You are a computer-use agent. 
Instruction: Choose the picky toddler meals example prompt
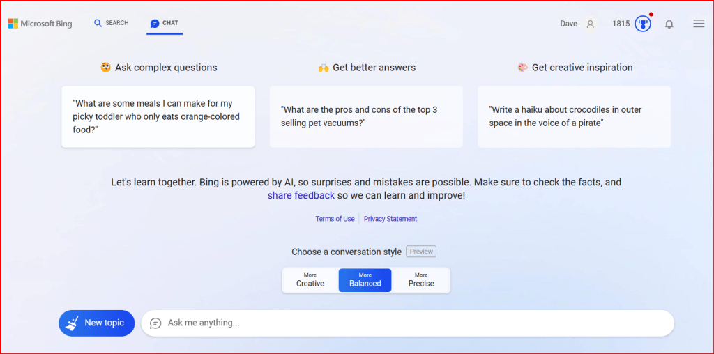tap(158, 117)
